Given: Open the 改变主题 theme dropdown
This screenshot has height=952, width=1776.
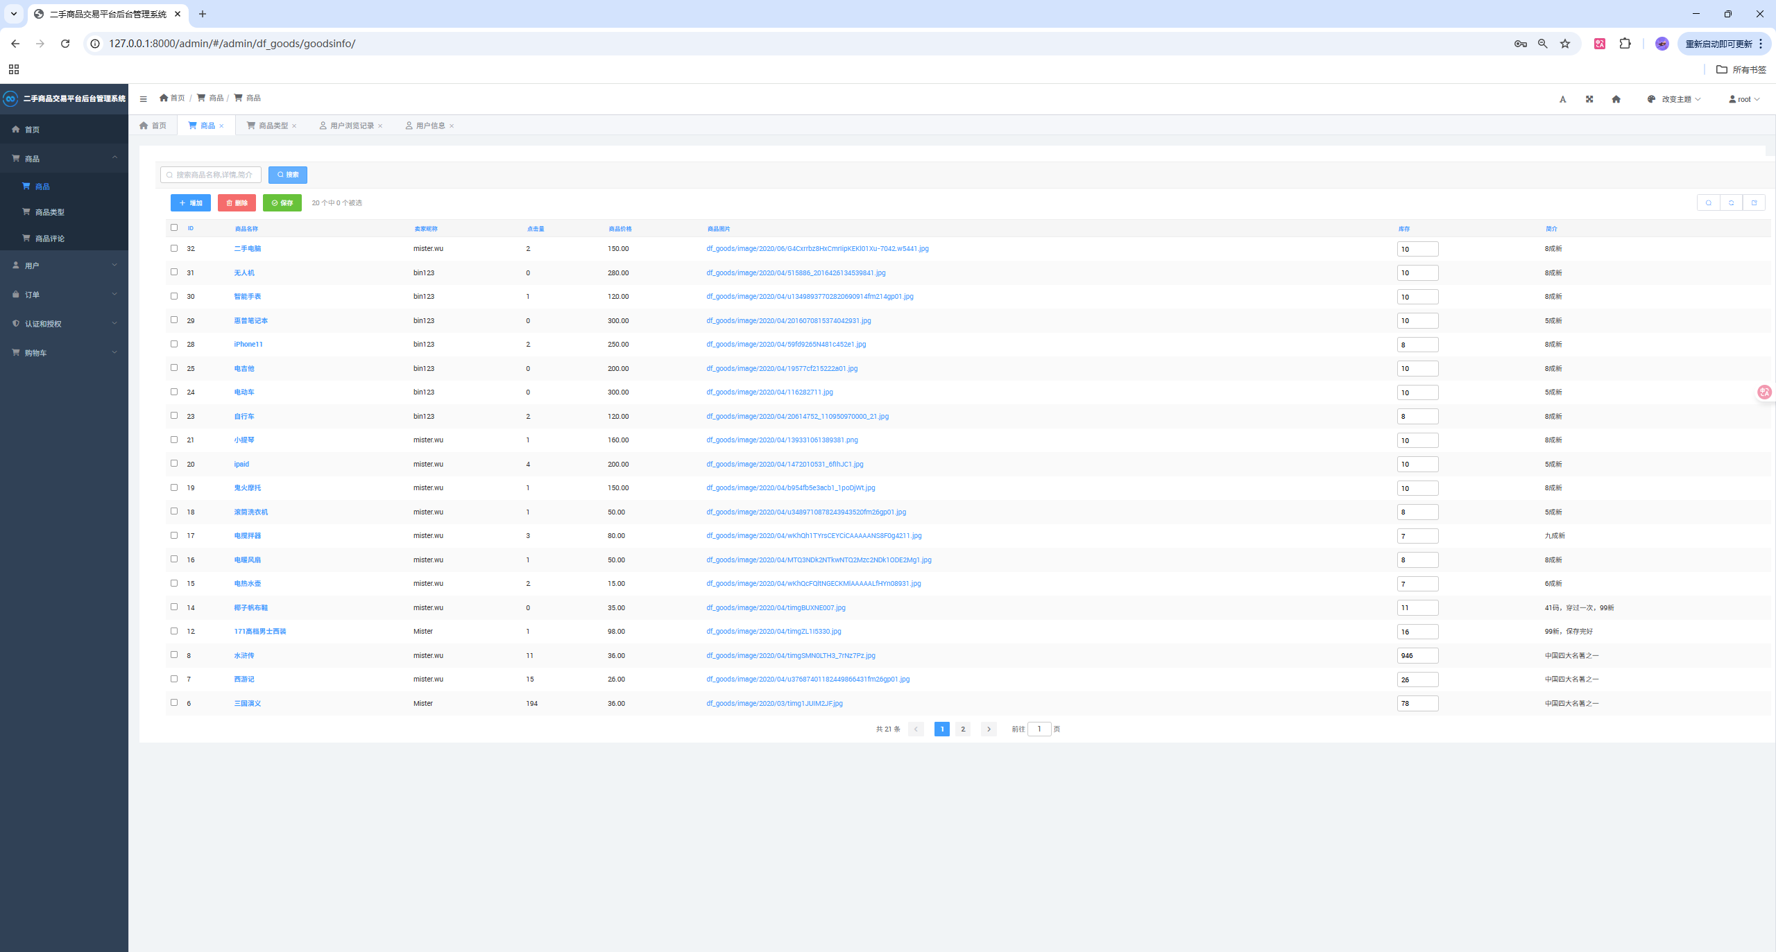Looking at the screenshot, I should click(1675, 99).
